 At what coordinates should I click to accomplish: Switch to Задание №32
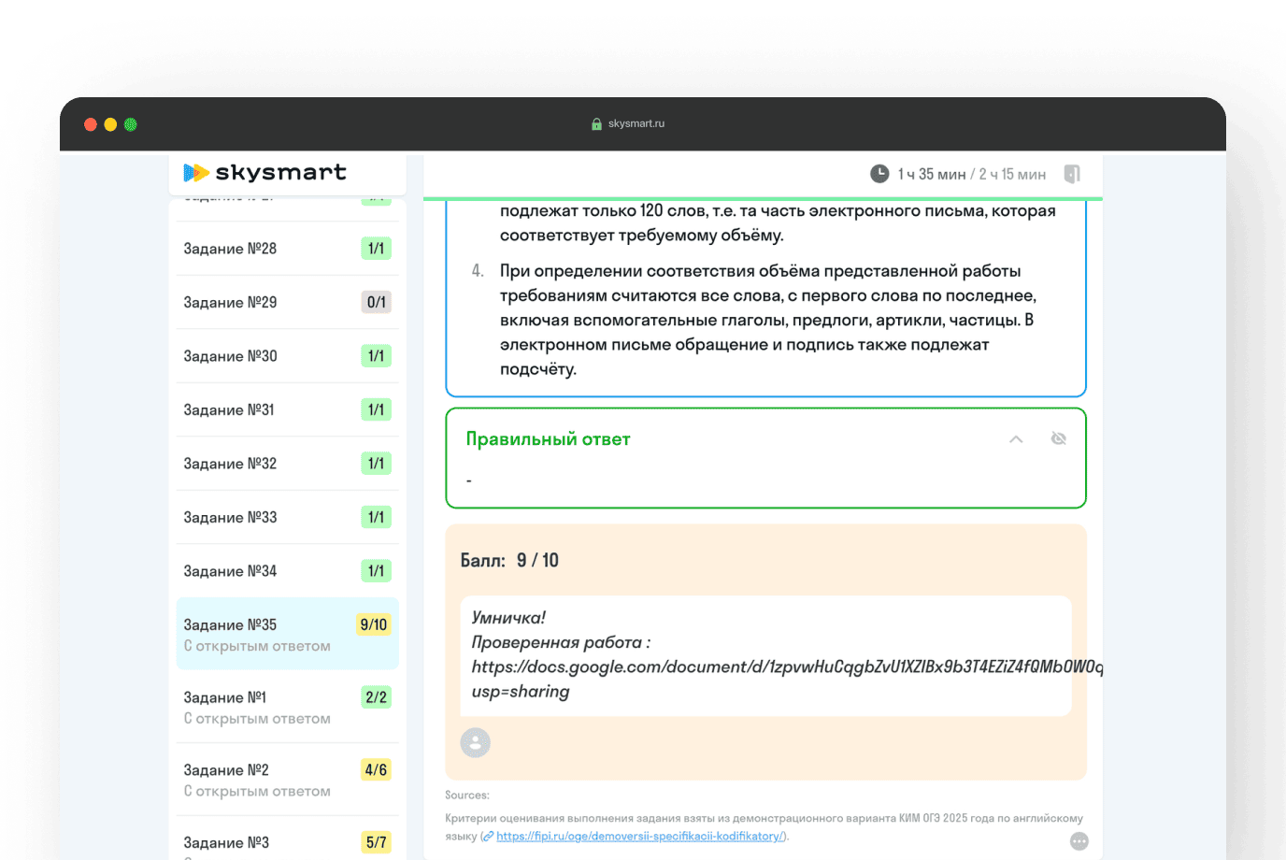click(288, 464)
